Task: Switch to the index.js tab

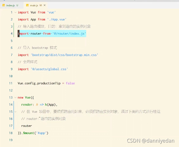Action: [x=10, y=5]
